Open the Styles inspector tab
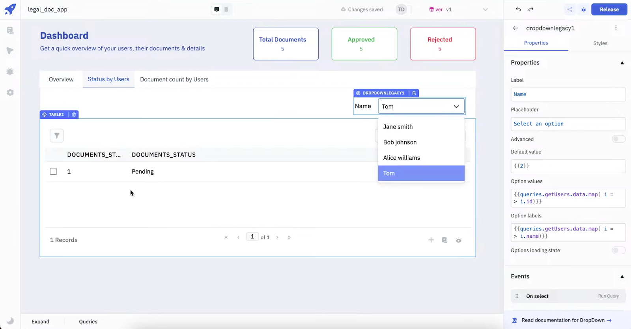Image resolution: width=631 pixels, height=329 pixels. pos(600,43)
